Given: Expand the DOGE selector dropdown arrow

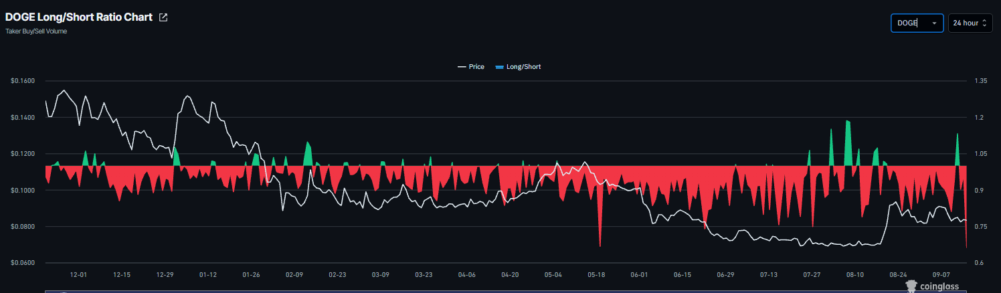Looking at the screenshot, I should (x=933, y=23).
